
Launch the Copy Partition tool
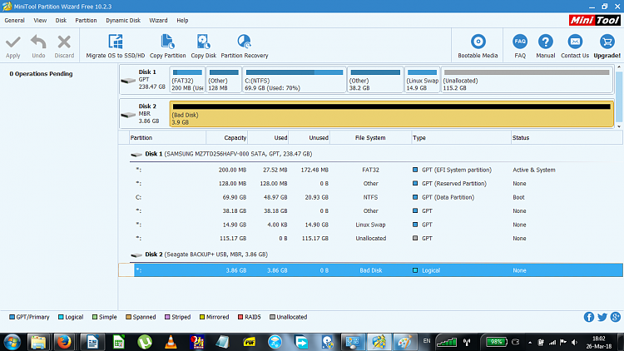(x=167, y=47)
